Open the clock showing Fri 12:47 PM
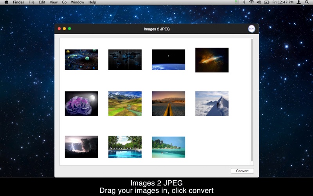Image resolution: width=313 pixels, height=196 pixels. click(283, 2)
